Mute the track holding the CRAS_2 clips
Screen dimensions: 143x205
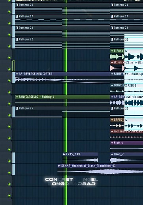coord(9,161)
